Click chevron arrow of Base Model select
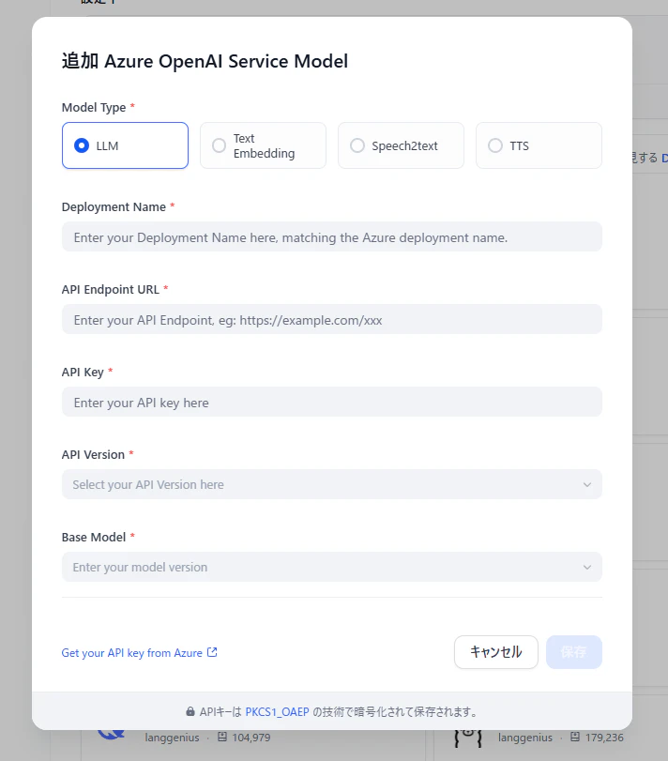The width and height of the screenshot is (668, 761). (587, 568)
